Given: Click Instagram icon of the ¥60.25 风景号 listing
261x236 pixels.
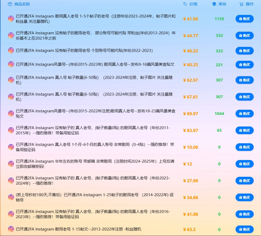Looking at the screenshot, I should click(11, 64).
